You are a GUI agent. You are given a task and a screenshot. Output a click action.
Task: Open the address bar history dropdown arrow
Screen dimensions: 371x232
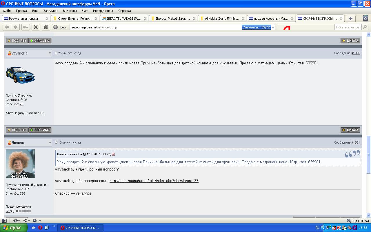(273, 27)
